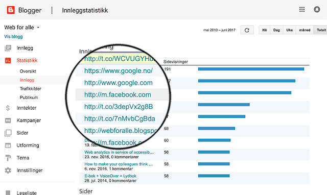Viewport: 327px width, 195px height.
Task: Click the Sidevisninger column header
Action: coord(176,62)
